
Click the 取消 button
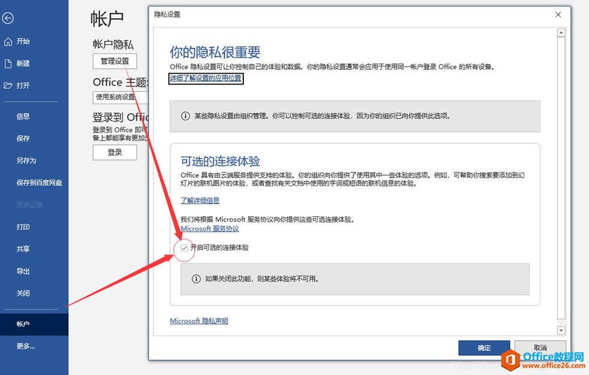point(540,347)
